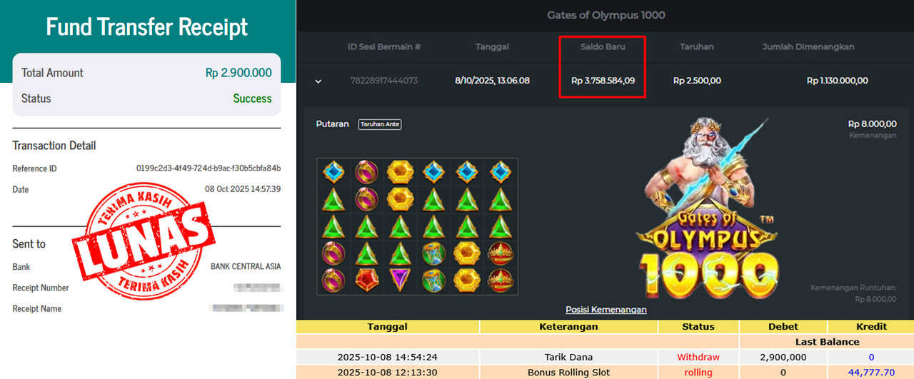Image resolution: width=914 pixels, height=379 pixels.
Task: Select the date 8/10/2025, 13.06.08
Action: tap(492, 81)
